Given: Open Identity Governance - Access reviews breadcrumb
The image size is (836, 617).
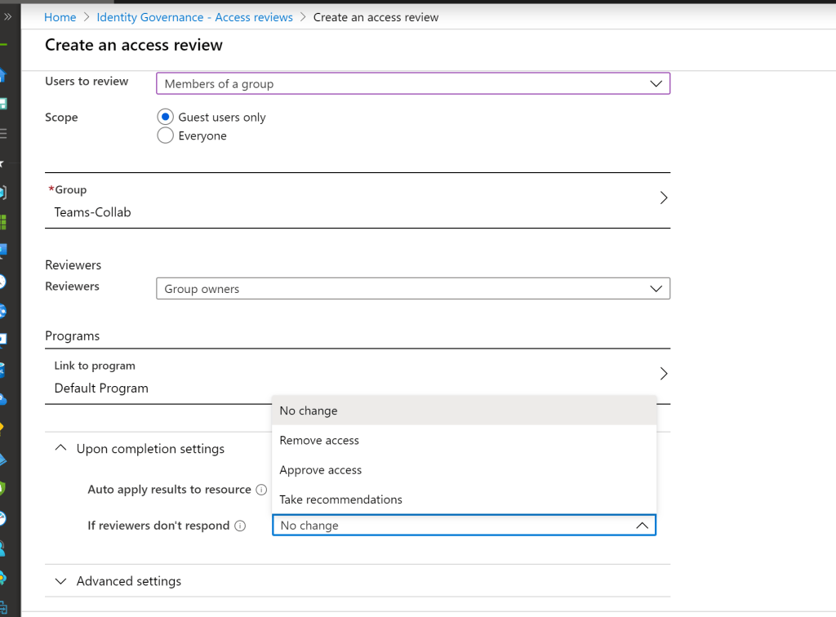Looking at the screenshot, I should pyautogui.click(x=194, y=17).
